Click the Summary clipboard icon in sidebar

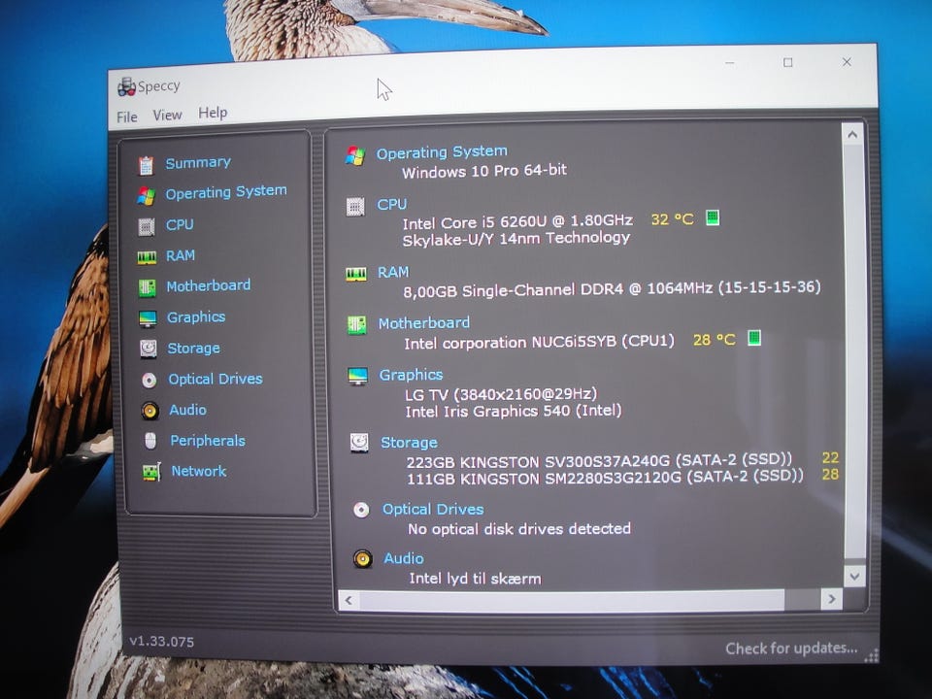pyautogui.click(x=146, y=165)
